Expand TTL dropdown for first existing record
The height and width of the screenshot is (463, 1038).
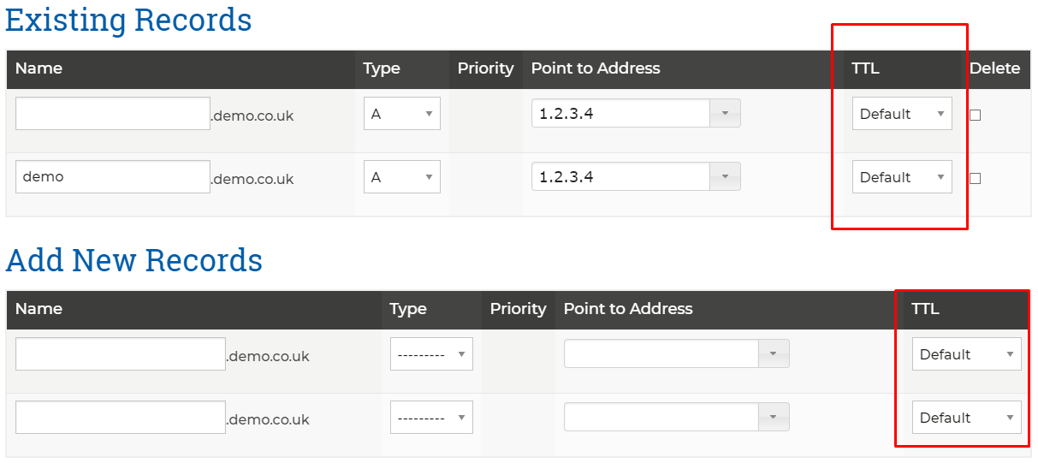pos(902,114)
